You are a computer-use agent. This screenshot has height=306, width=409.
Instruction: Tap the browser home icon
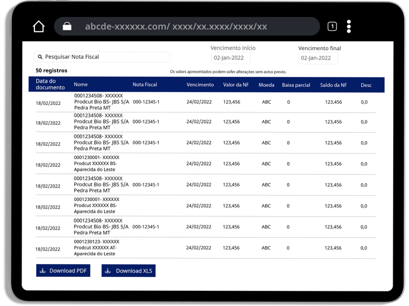[39, 26]
